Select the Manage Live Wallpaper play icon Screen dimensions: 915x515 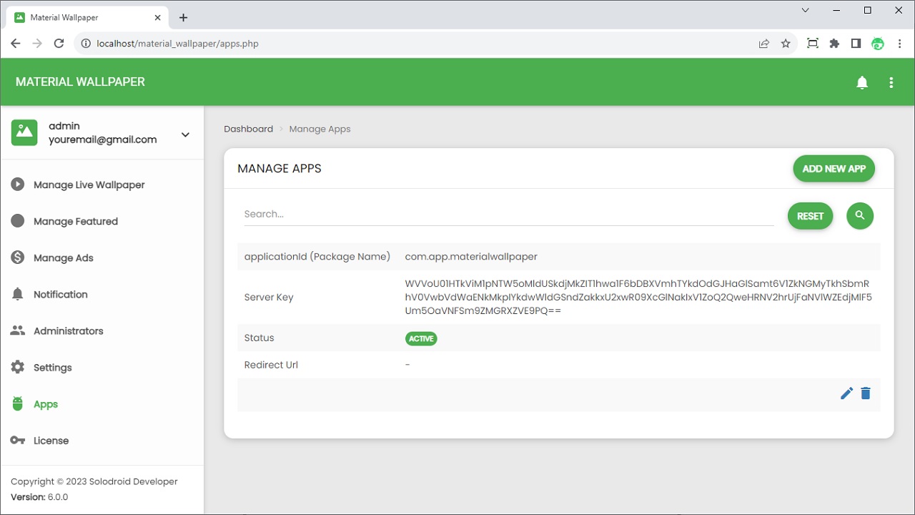point(17,184)
